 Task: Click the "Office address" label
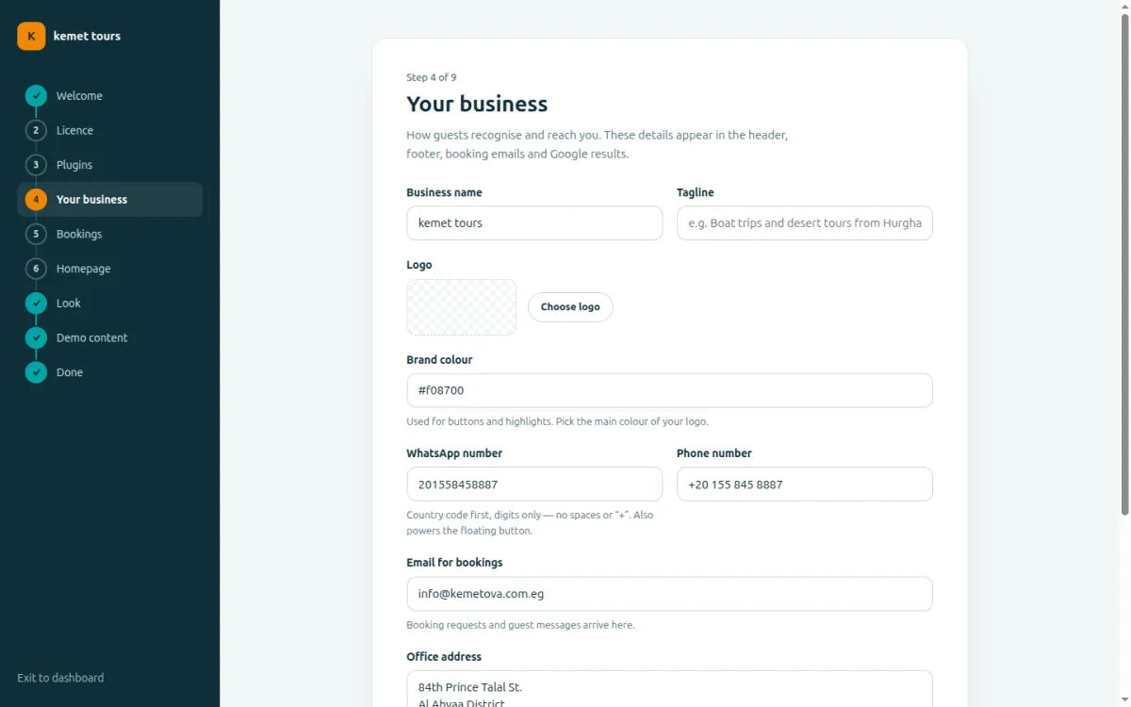[444, 657]
